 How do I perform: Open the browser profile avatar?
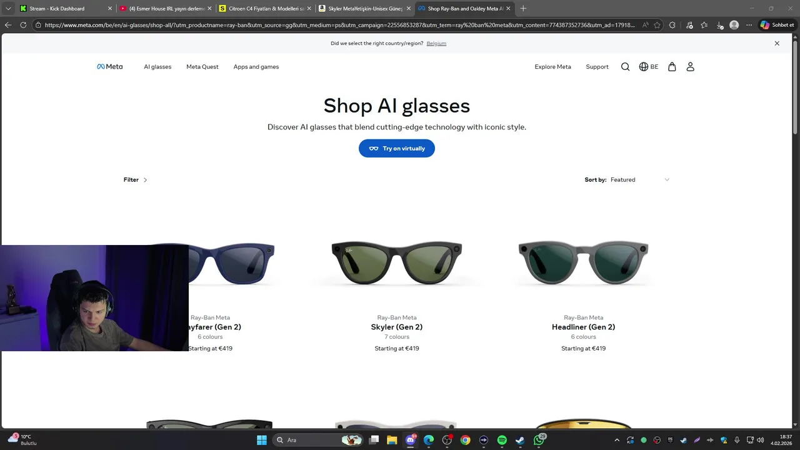coord(734,25)
